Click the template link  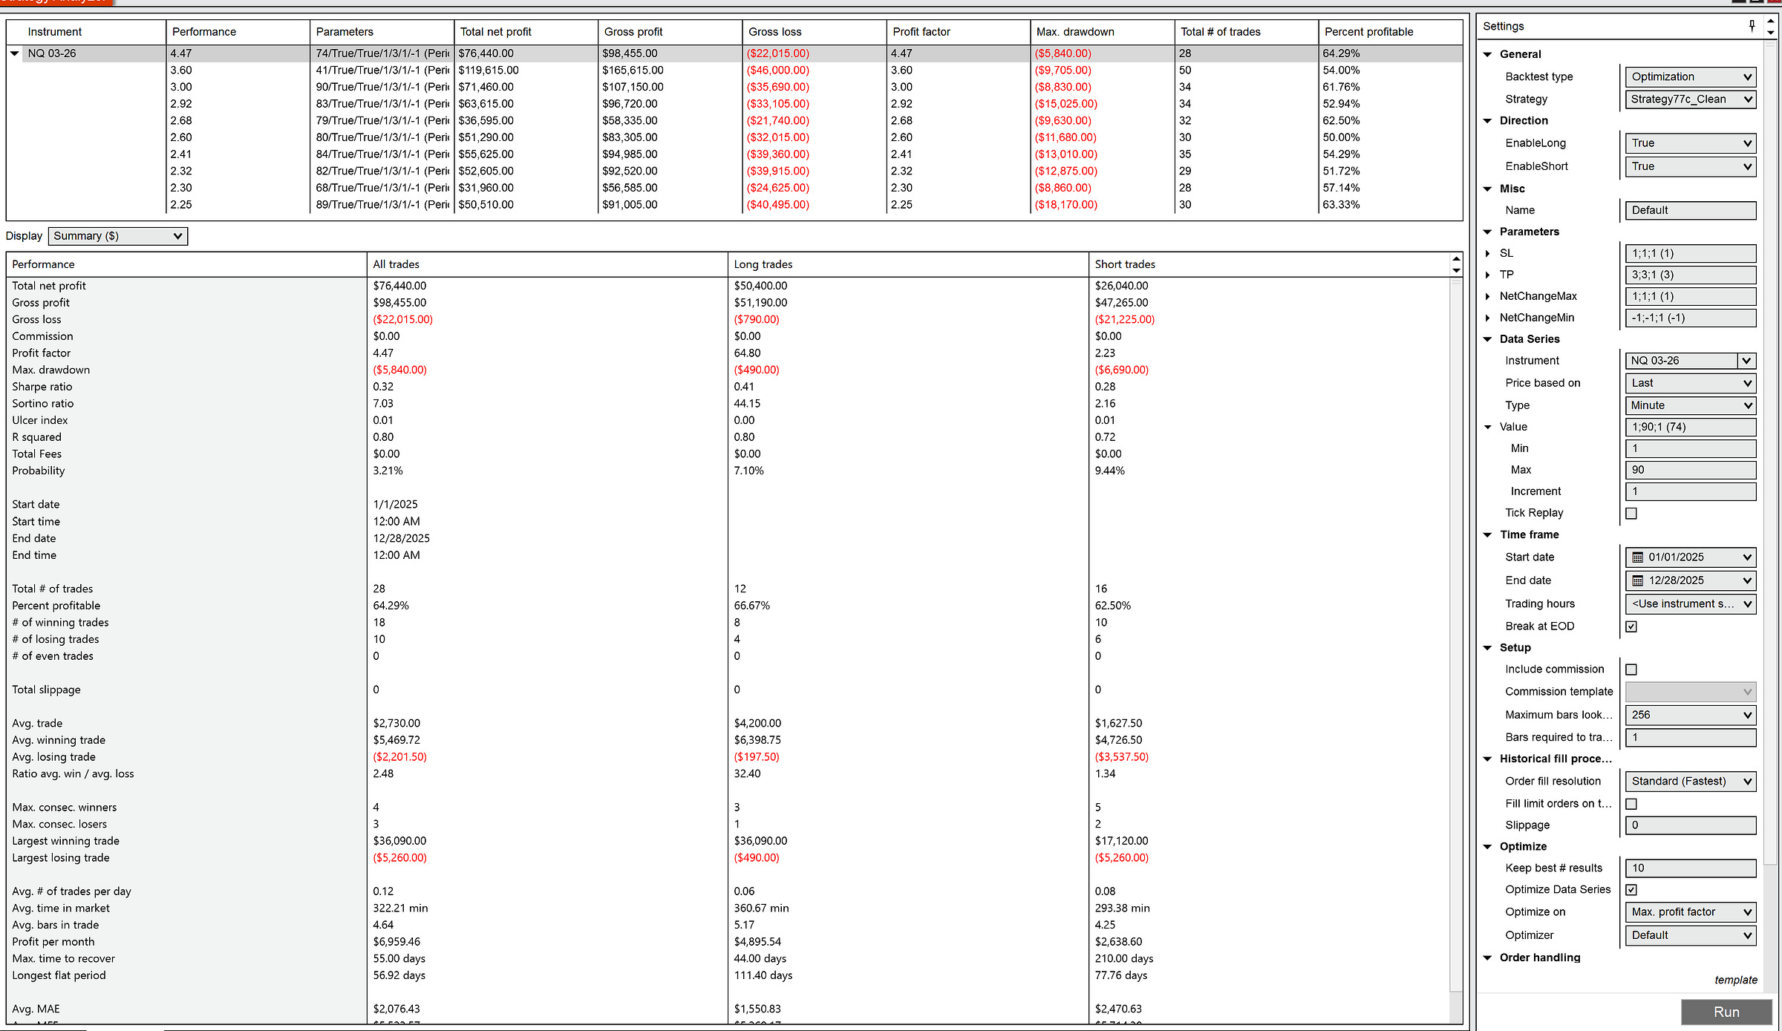pos(1735,981)
